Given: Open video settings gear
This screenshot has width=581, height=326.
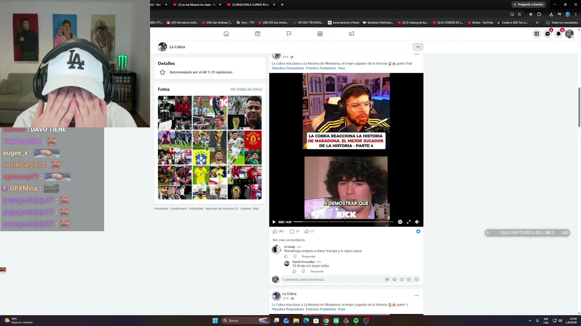Looking at the screenshot, I should 400,222.
